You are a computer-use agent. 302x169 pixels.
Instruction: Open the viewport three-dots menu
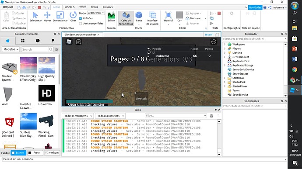(x=214, y=41)
